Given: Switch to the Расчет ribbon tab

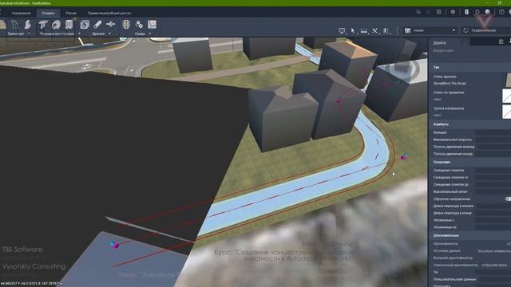Looking at the screenshot, I should point(71,14).
